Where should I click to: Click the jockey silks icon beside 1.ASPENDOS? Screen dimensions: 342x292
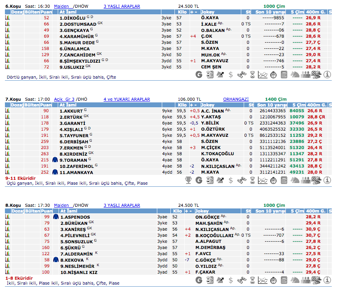click(x=56, y=217)
